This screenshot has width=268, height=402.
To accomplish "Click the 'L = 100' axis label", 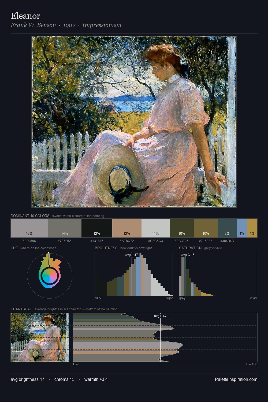I will pyautogui.click(x=252, y=364).
